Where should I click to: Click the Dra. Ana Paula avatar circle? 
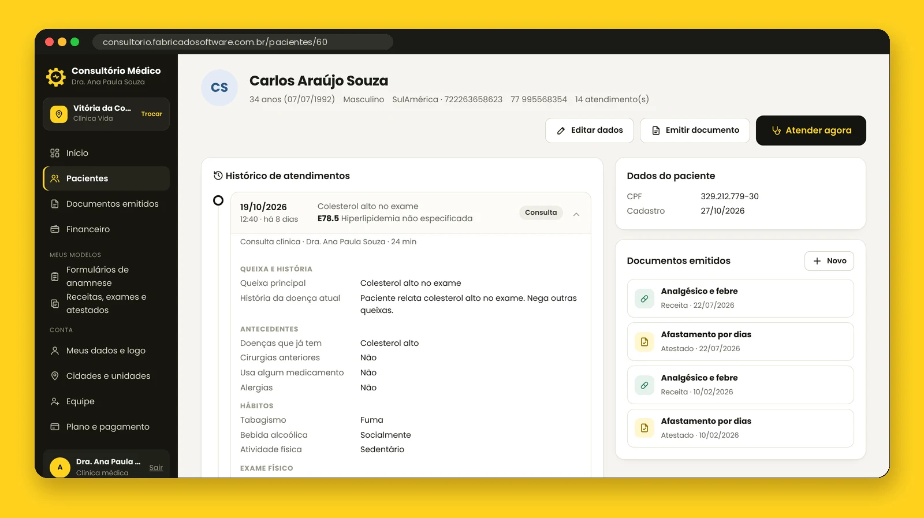click(60, 467)
